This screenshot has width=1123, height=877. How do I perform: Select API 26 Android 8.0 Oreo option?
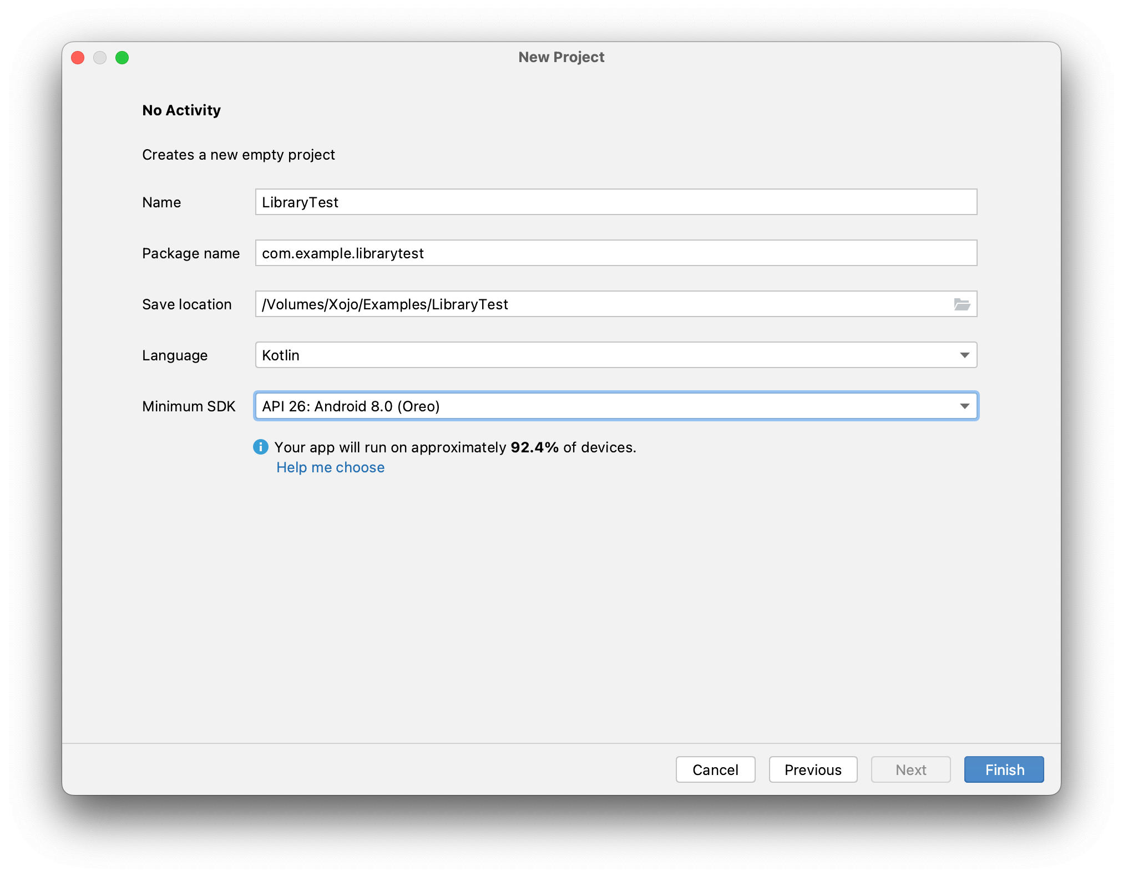(x=614, y=406)
